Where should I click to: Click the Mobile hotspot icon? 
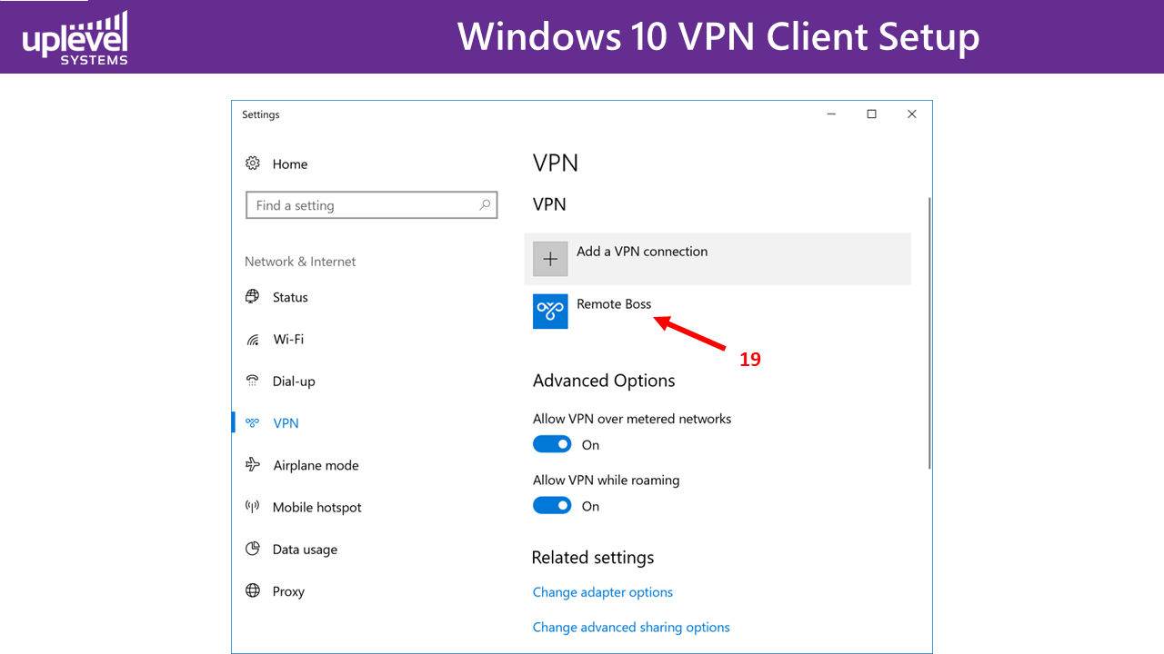coord(253,507)
